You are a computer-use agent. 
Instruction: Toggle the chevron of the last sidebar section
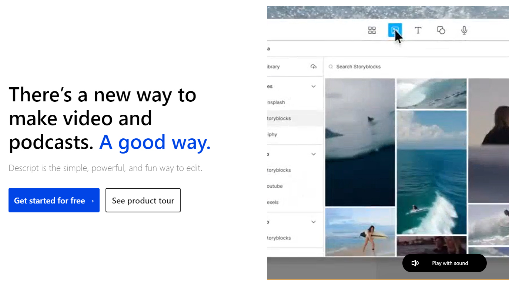pyautogui.click(x=314, y=222)
